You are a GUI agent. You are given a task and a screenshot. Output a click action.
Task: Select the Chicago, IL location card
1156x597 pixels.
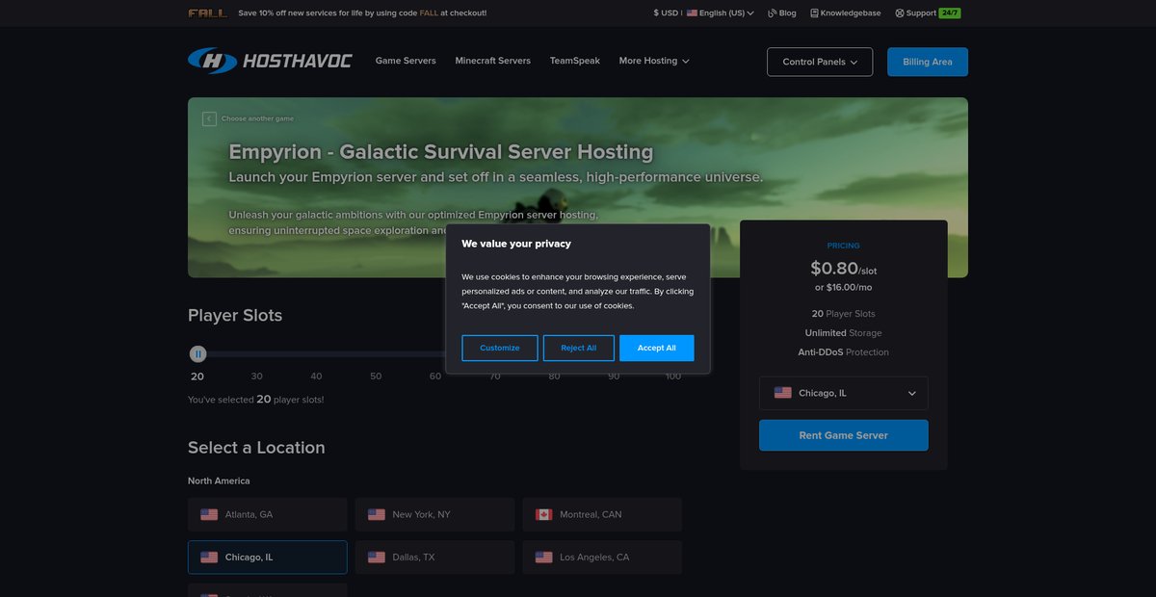tap(268, 557)
